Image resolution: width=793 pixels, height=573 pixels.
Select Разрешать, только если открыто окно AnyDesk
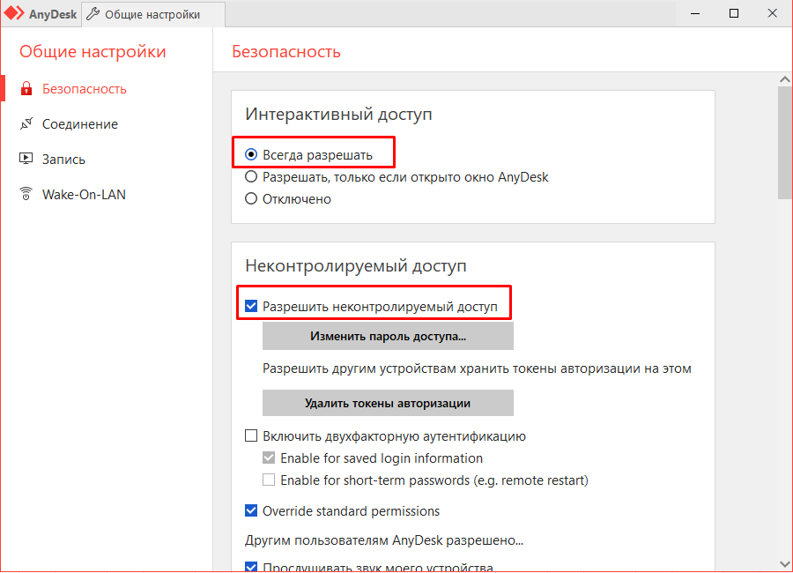251,177
